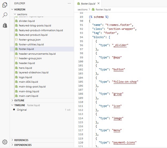Open header-group.json file
167x148 pixels.
tap(42, 58)
